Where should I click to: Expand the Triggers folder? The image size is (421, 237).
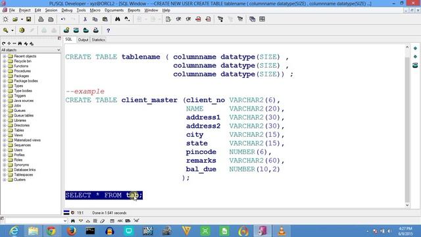5,95
